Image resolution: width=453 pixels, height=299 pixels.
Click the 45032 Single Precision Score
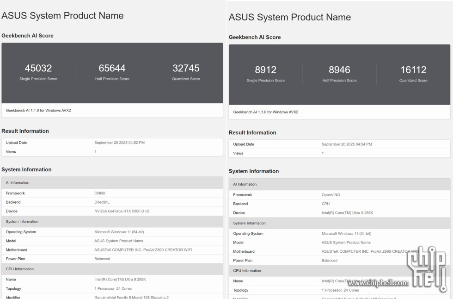tap(38, 69)
